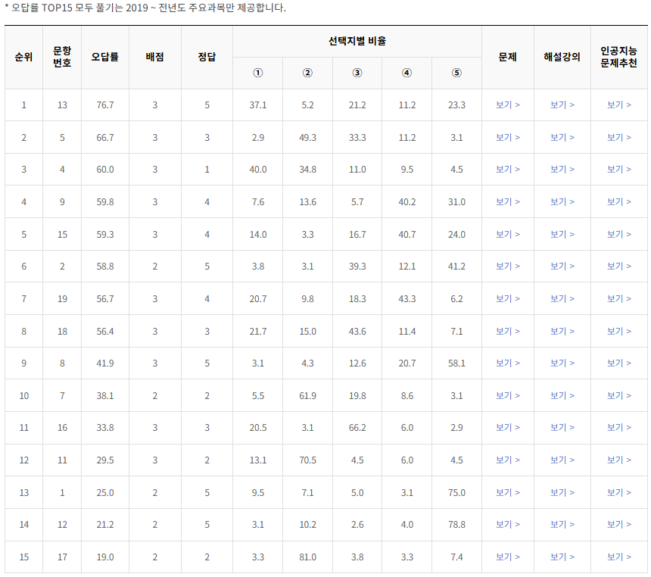Open 해설강의 for question number 11
Screen dimensions: 651x577
[x=562, y=460]
